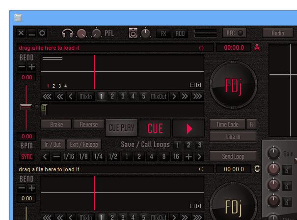Viewport: 297px width, 220px height.
Task: Set loop length to 16 beats
Action: pyautogui.click(x=176, y=157)
